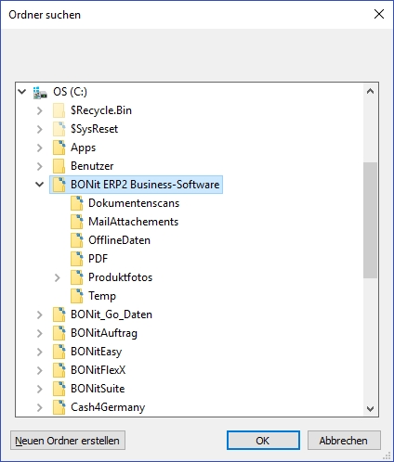Cancel with the Abbrechen button
Image resolution: width=394 pixels, height=462 pixels.
[344, 441]
